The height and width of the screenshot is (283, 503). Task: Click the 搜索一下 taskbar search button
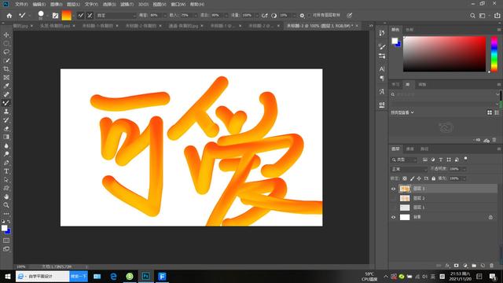coord(79,276)
